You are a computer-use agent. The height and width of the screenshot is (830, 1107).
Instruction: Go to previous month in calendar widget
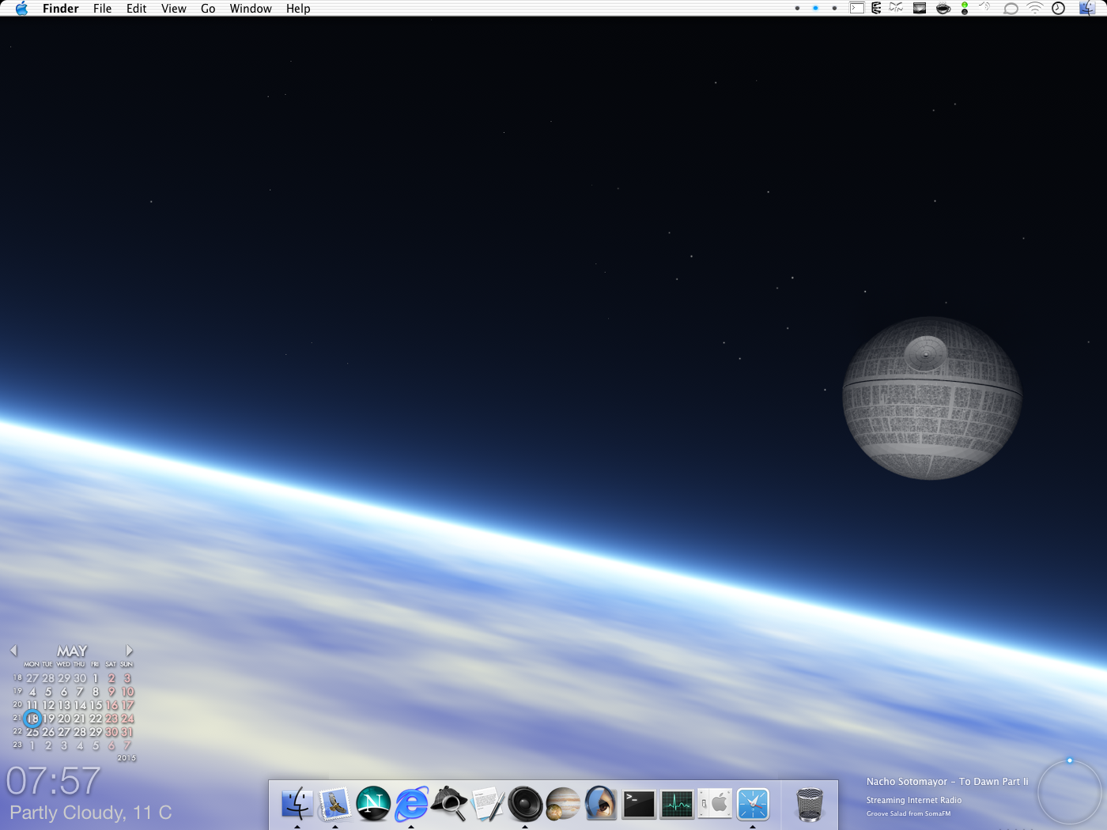(x=13, y=651)
